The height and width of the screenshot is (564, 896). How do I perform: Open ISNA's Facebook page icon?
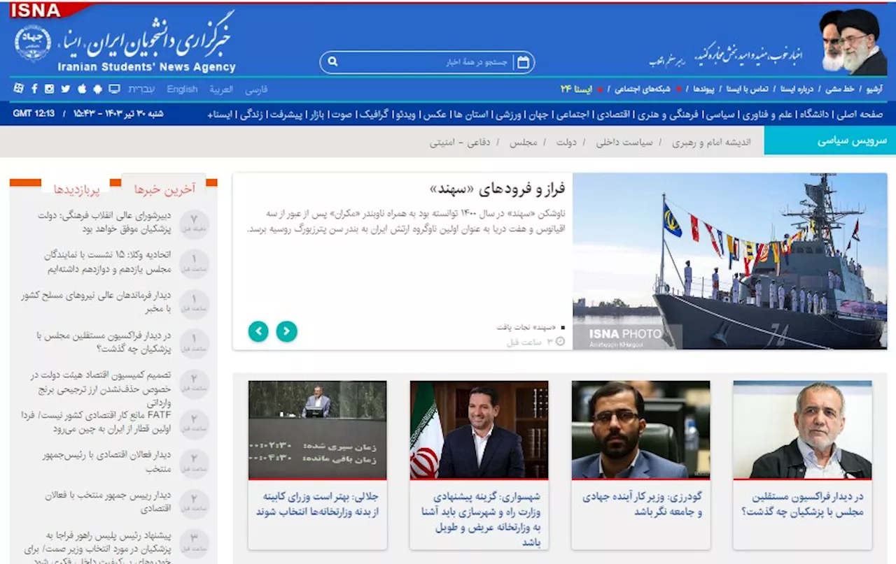[34, 89]
